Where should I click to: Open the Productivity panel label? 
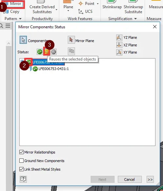pyautogui.click(x=42, y=19)
